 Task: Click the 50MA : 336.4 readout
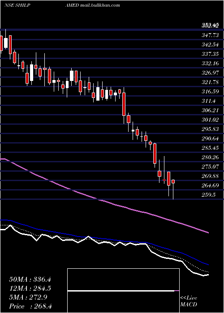coord(30,279)
